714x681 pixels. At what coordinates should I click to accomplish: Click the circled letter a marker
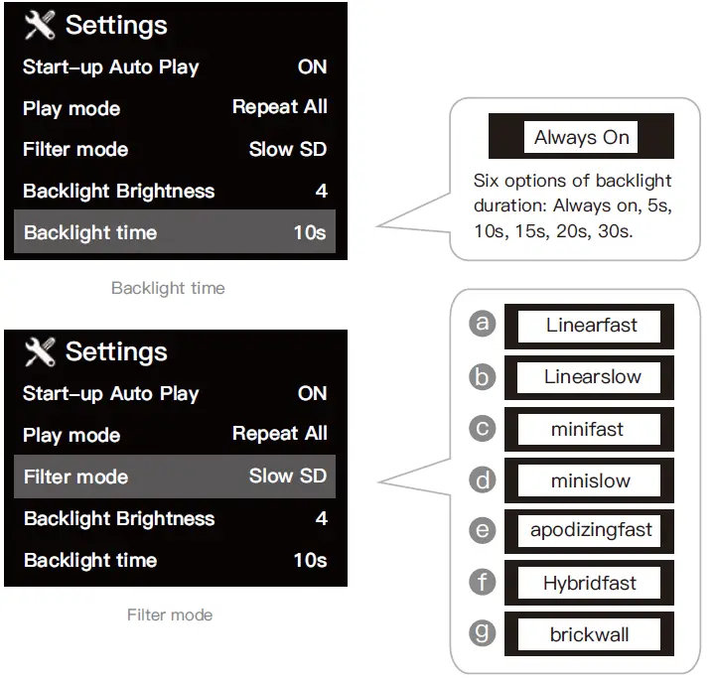483,324
